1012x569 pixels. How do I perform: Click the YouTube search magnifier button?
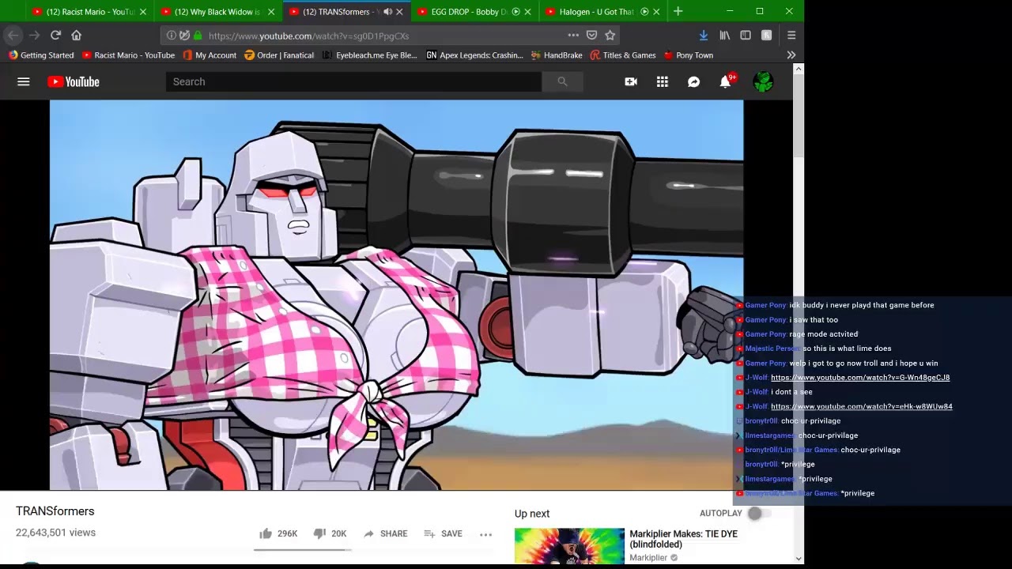pyautogui.click(x=562, y=81)
